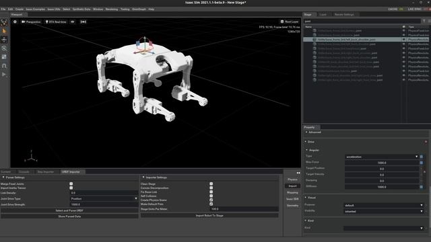Screen dimensions: 431x242
Task: Toggle visibility of highlighted left_back_shoulder joint
Action: coord(404,40)
